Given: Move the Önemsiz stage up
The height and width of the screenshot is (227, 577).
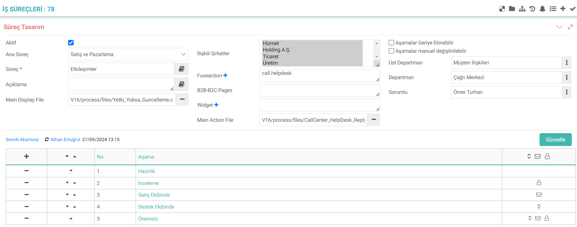Looking at the screenshot, I should (x=71, y=218).
